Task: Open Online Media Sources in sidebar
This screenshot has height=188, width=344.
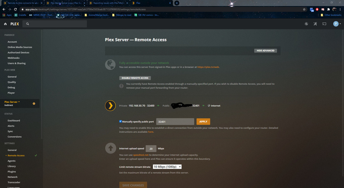Action: click(x=20, y=47)
